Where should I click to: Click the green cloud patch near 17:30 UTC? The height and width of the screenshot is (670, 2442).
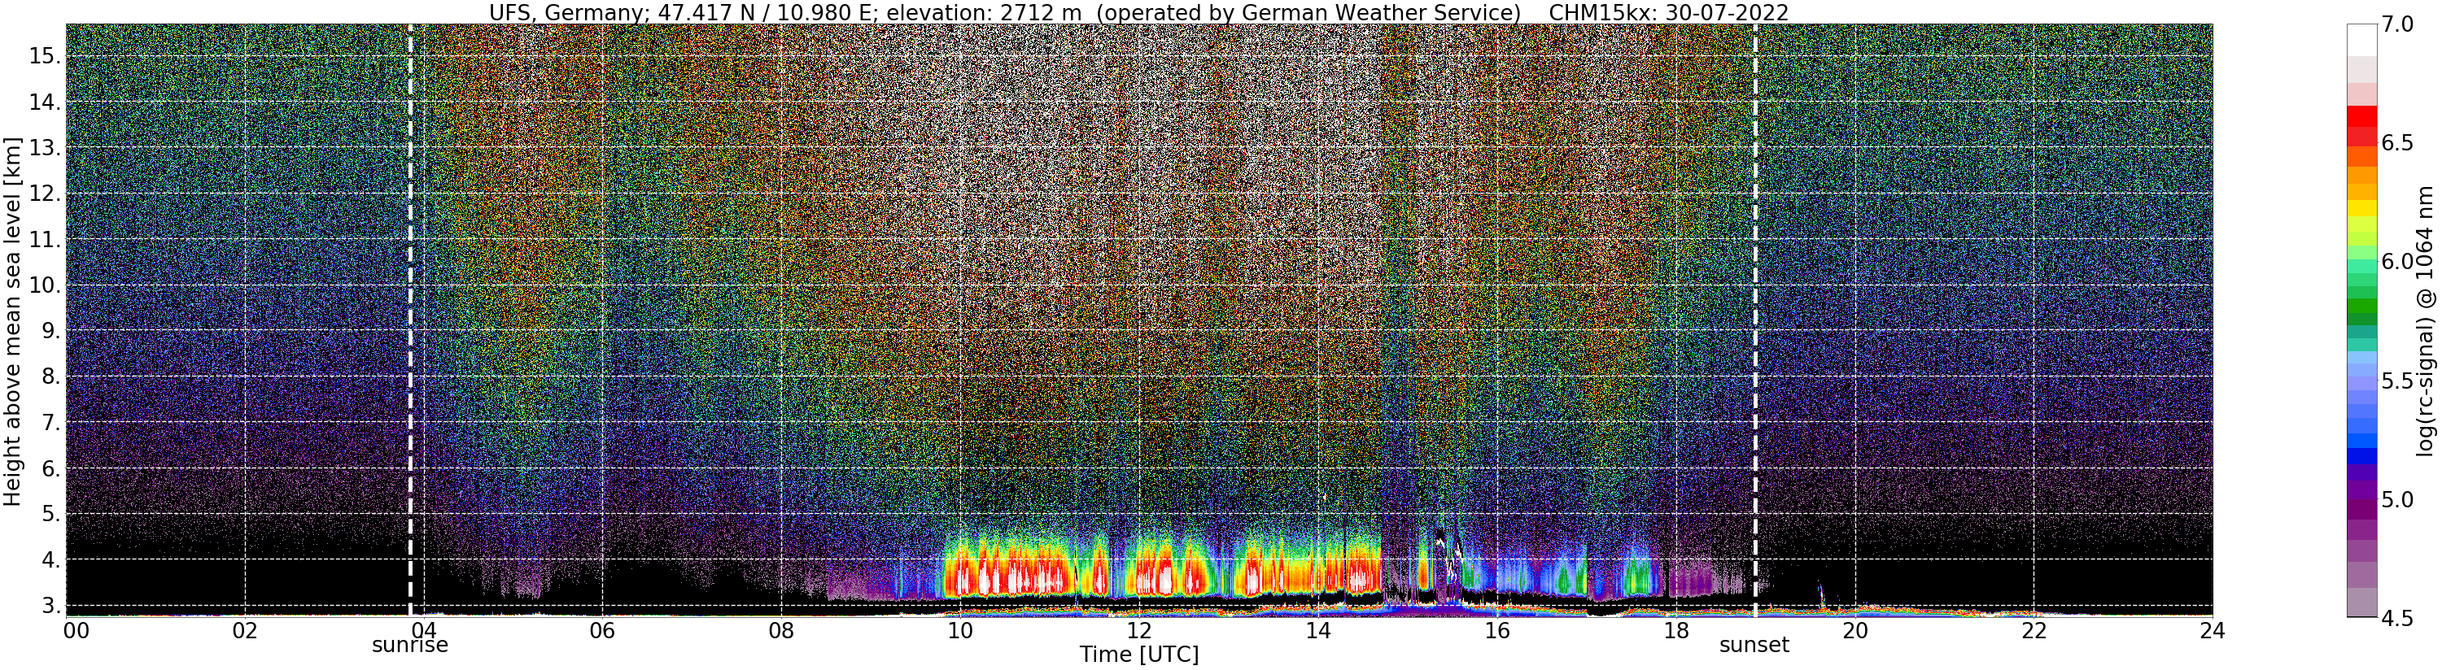click(x=1638, y=575)
